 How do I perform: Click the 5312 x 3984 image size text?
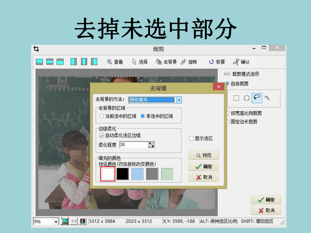[x=102, y=221]
